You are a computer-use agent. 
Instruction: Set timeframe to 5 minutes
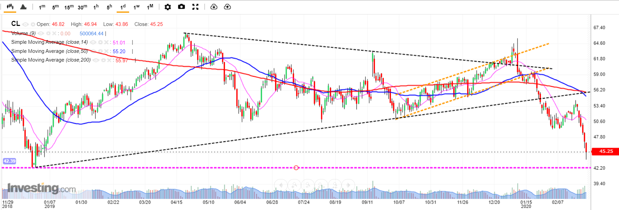[x=55, y=7]
